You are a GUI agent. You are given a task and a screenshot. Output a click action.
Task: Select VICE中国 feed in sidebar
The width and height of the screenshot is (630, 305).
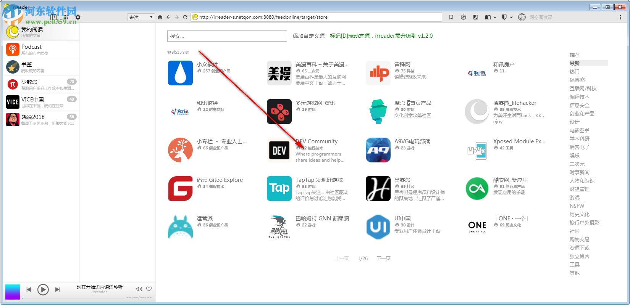click(x=41, y=102)
